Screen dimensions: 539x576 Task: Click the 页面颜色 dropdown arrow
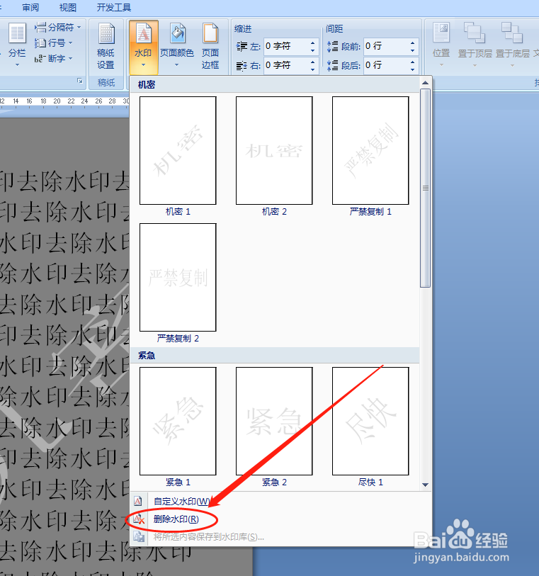(x=176, y=65)
